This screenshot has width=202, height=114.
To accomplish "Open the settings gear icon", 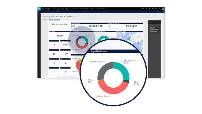I will point(156,9).
